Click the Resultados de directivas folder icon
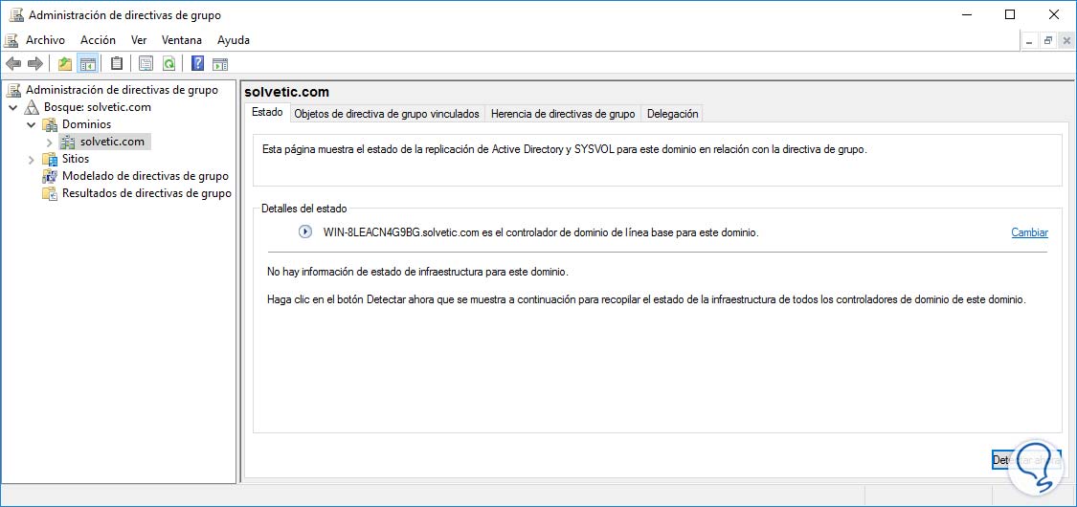This screenshot has height=507, width=1077. [50, 193]
